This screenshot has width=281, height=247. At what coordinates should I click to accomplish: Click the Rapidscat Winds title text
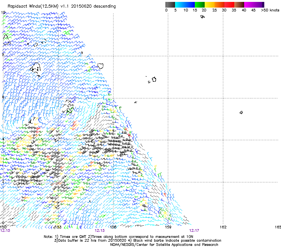pos(62,6)
